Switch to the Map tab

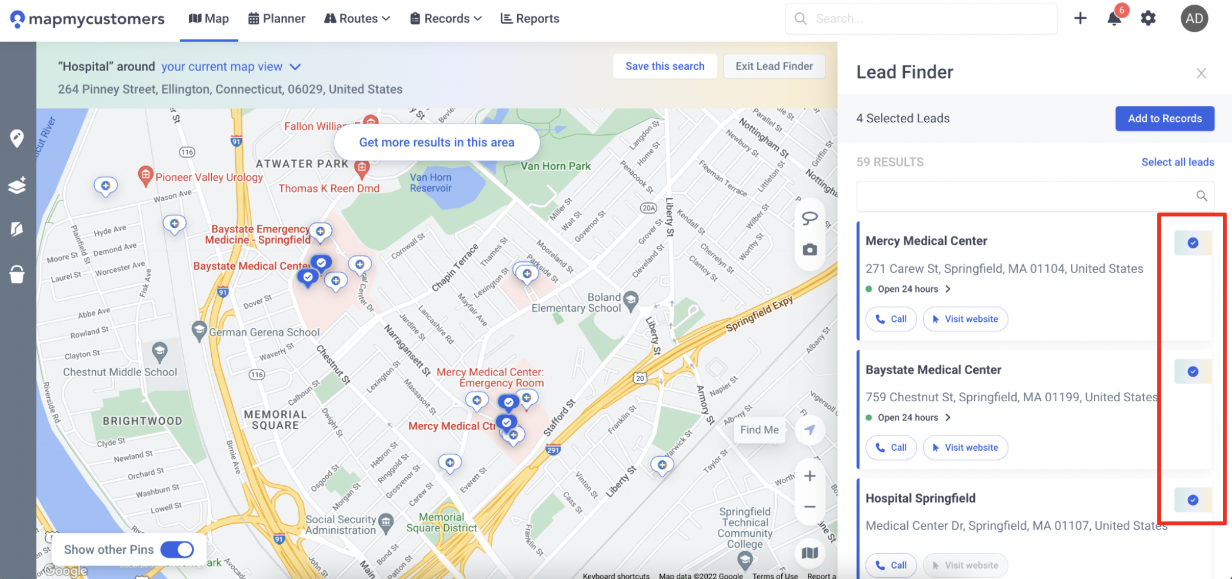click(x=209, y=19)
